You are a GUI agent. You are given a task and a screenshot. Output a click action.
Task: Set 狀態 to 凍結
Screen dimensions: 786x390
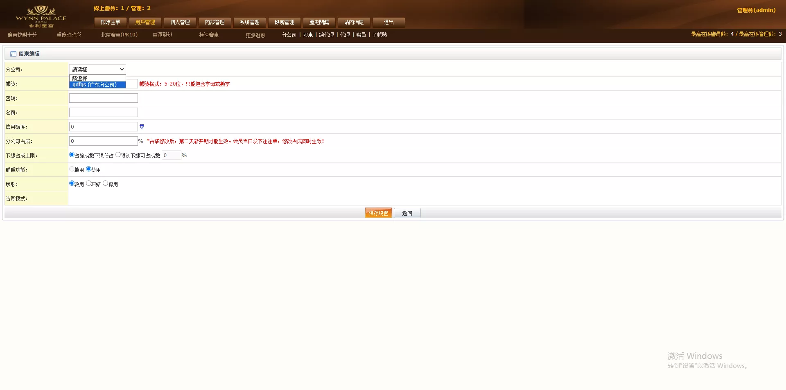pos(88,183)
